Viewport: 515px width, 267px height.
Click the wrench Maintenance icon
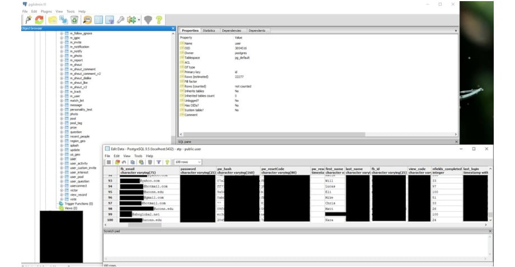[121, 20]
